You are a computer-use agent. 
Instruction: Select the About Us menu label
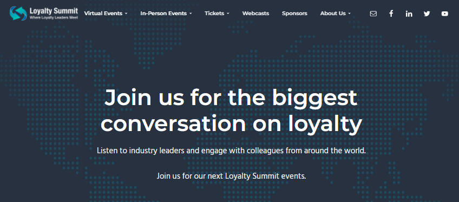(333, 14)
